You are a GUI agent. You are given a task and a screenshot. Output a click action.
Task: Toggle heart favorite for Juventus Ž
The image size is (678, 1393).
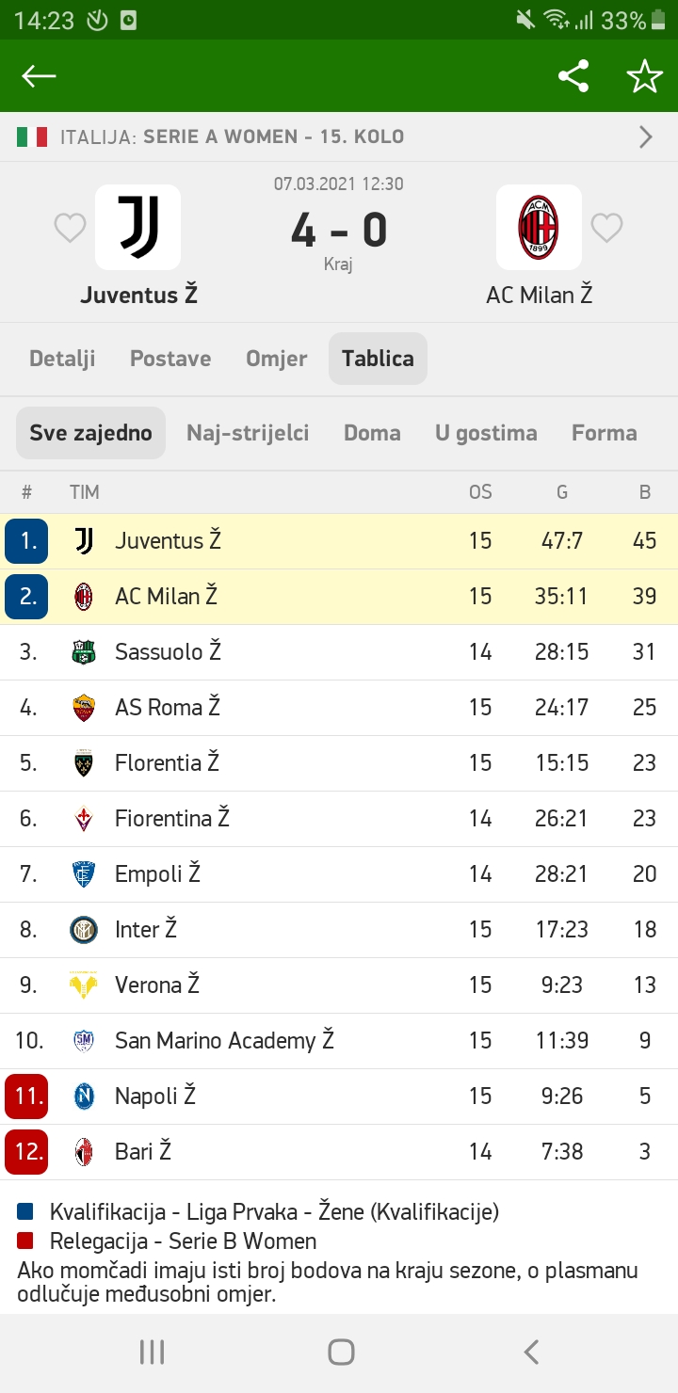pyautogui.click(x=70, y=228)
